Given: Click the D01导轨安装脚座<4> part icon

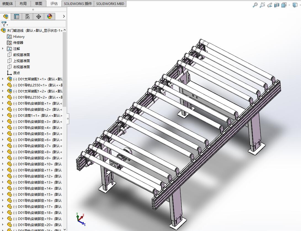Looking at the screenshot, I should pyautogui.click(x=9, y=128).
